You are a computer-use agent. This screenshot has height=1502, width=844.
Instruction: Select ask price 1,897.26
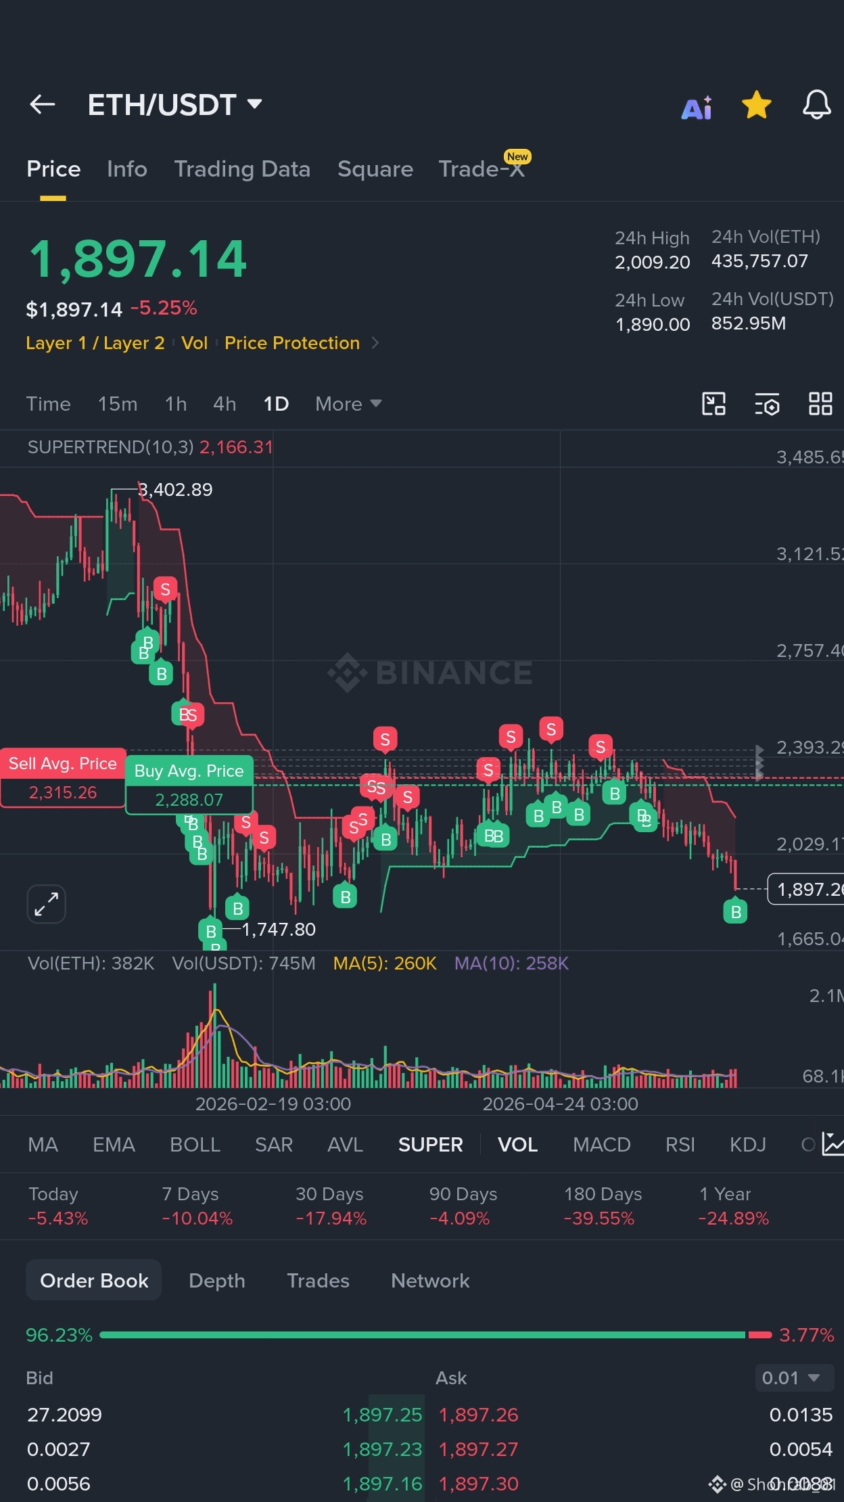coord(479,1415)
